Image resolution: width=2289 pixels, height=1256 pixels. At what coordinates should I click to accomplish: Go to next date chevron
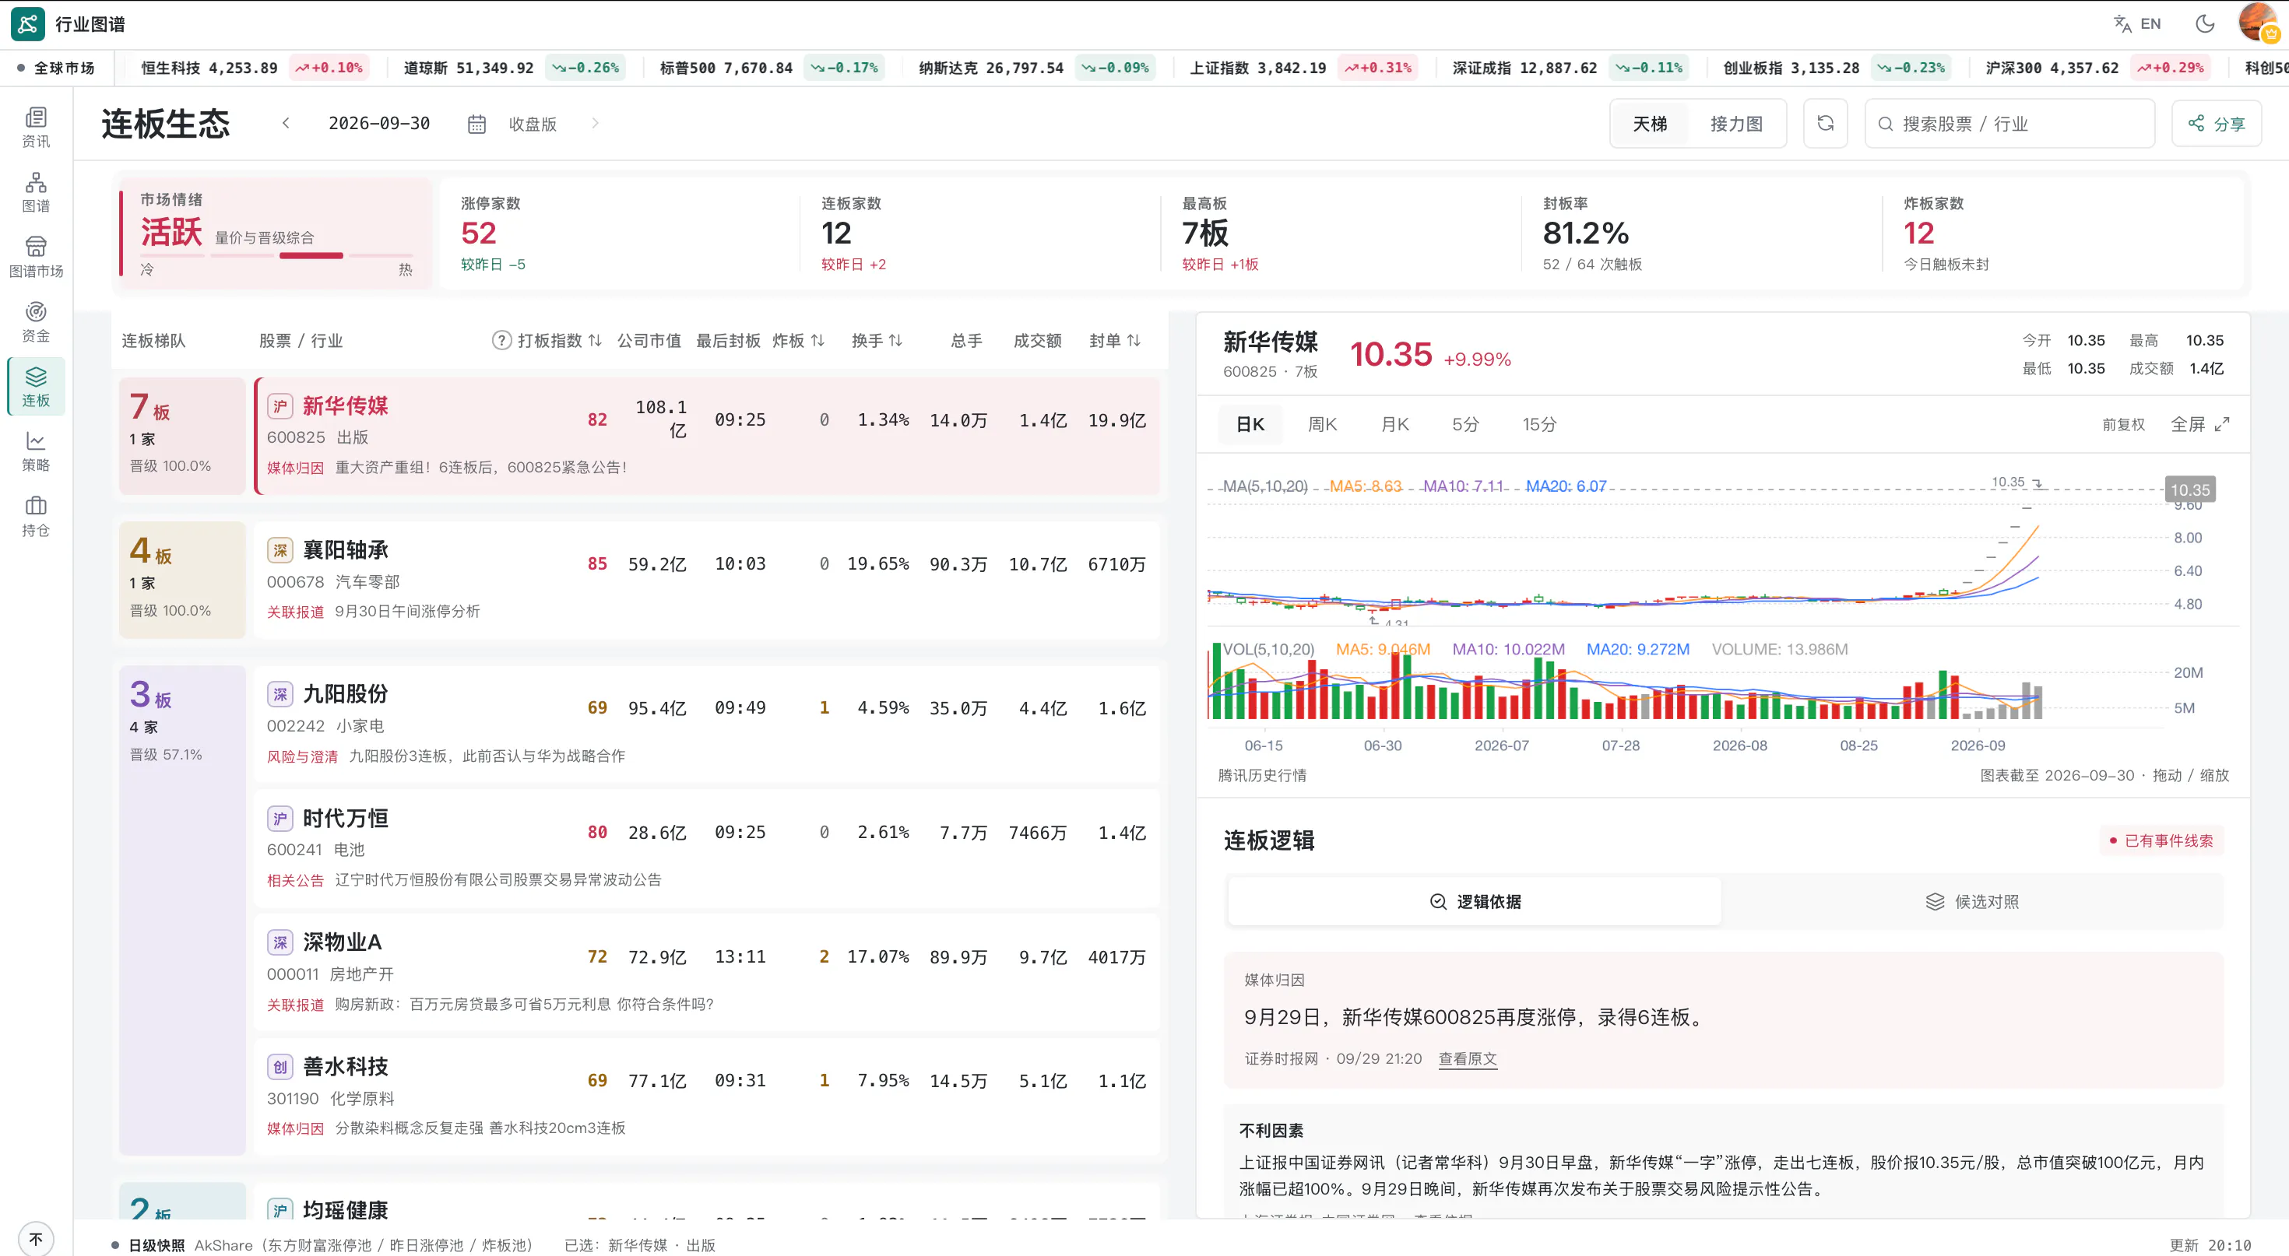(595, 124)
